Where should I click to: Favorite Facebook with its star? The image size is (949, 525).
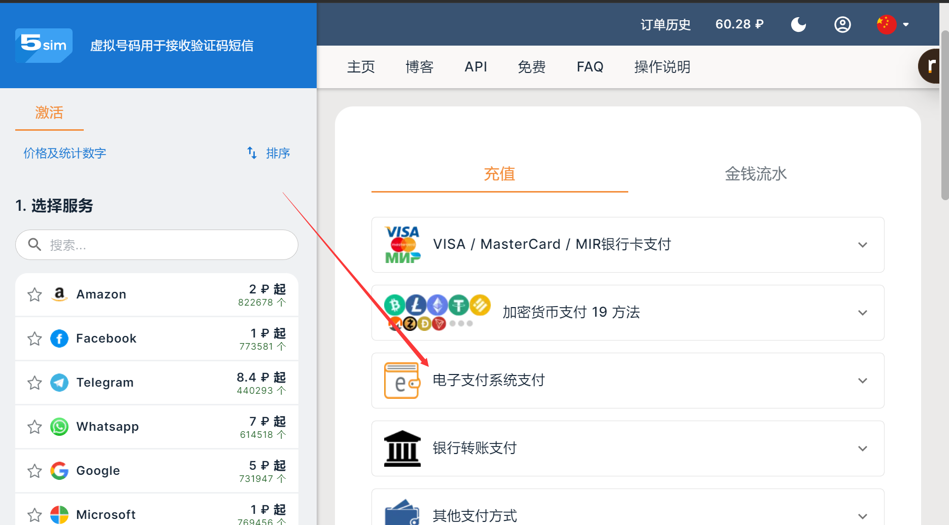point(35,339)
